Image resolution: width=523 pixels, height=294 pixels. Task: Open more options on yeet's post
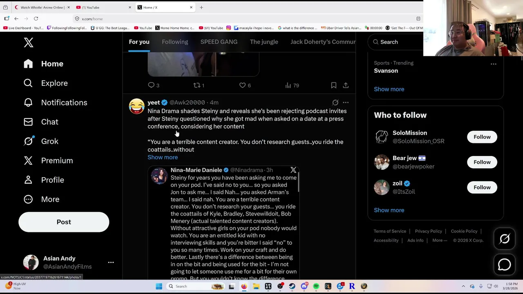pos(346,102)
